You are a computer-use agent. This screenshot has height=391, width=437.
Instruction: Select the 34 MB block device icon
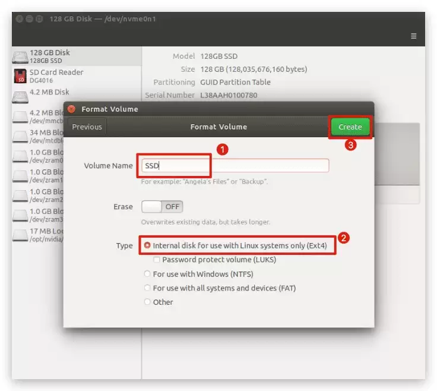point(20,137)
